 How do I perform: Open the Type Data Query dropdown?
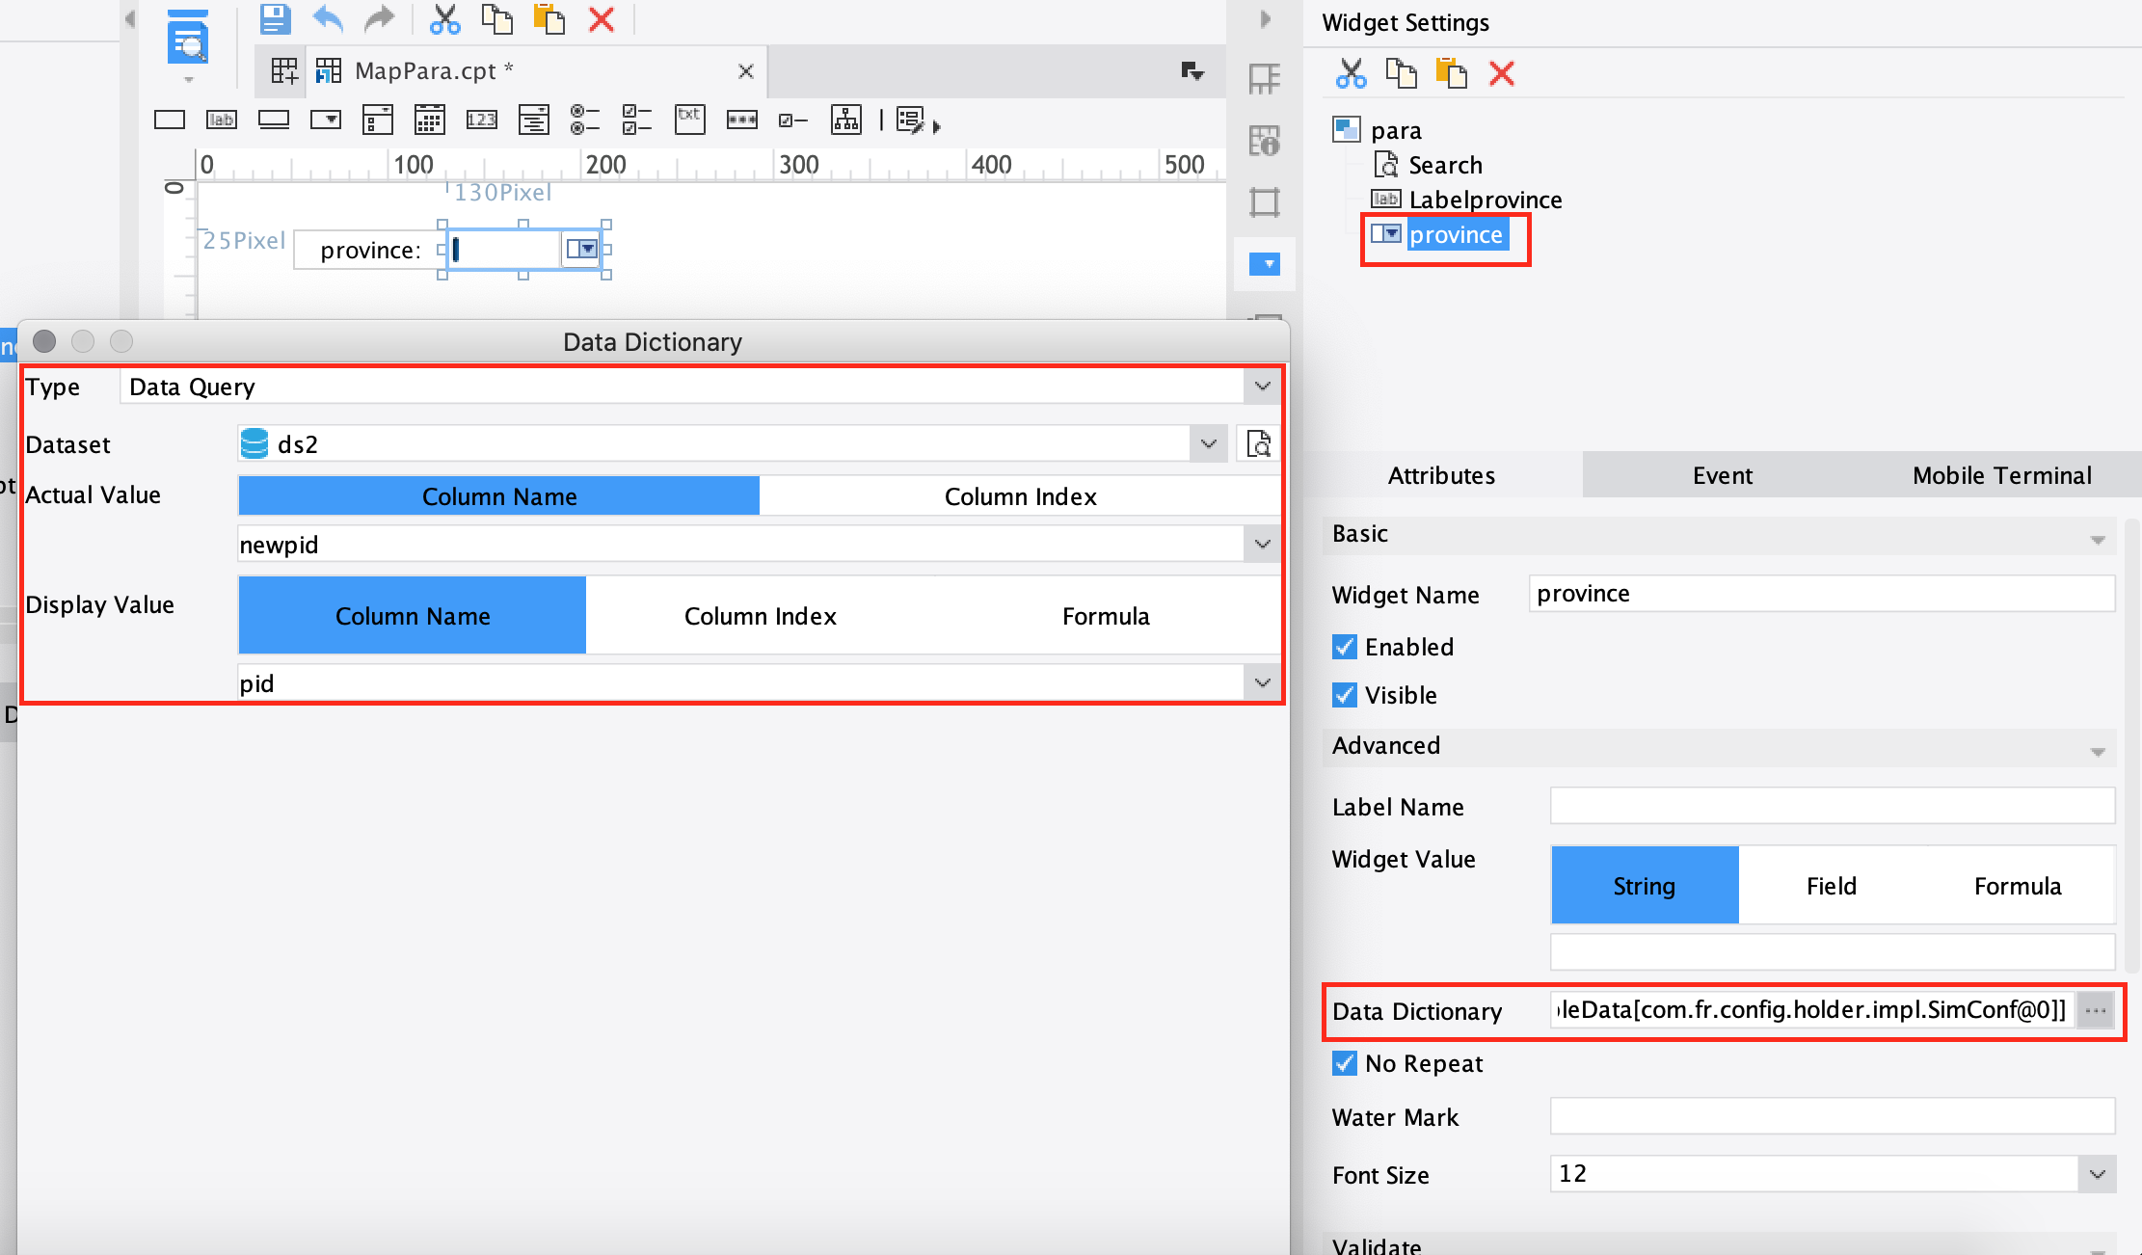pos(1262,387)
